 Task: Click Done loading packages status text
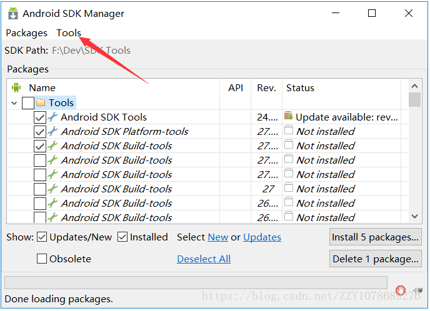coord(59,299)
